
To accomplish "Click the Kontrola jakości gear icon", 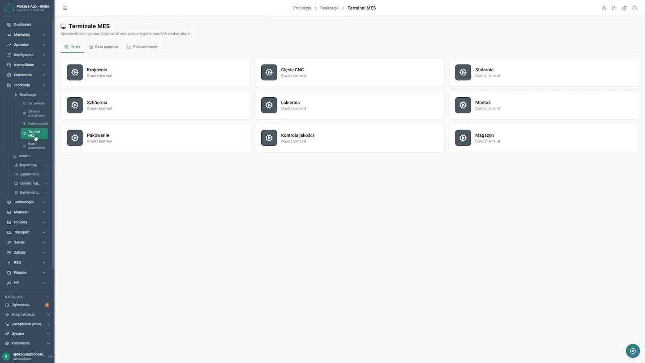I will click(x=269, y=138).
